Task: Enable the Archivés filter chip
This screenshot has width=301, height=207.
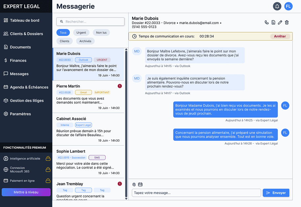Action: coord(85,41)
